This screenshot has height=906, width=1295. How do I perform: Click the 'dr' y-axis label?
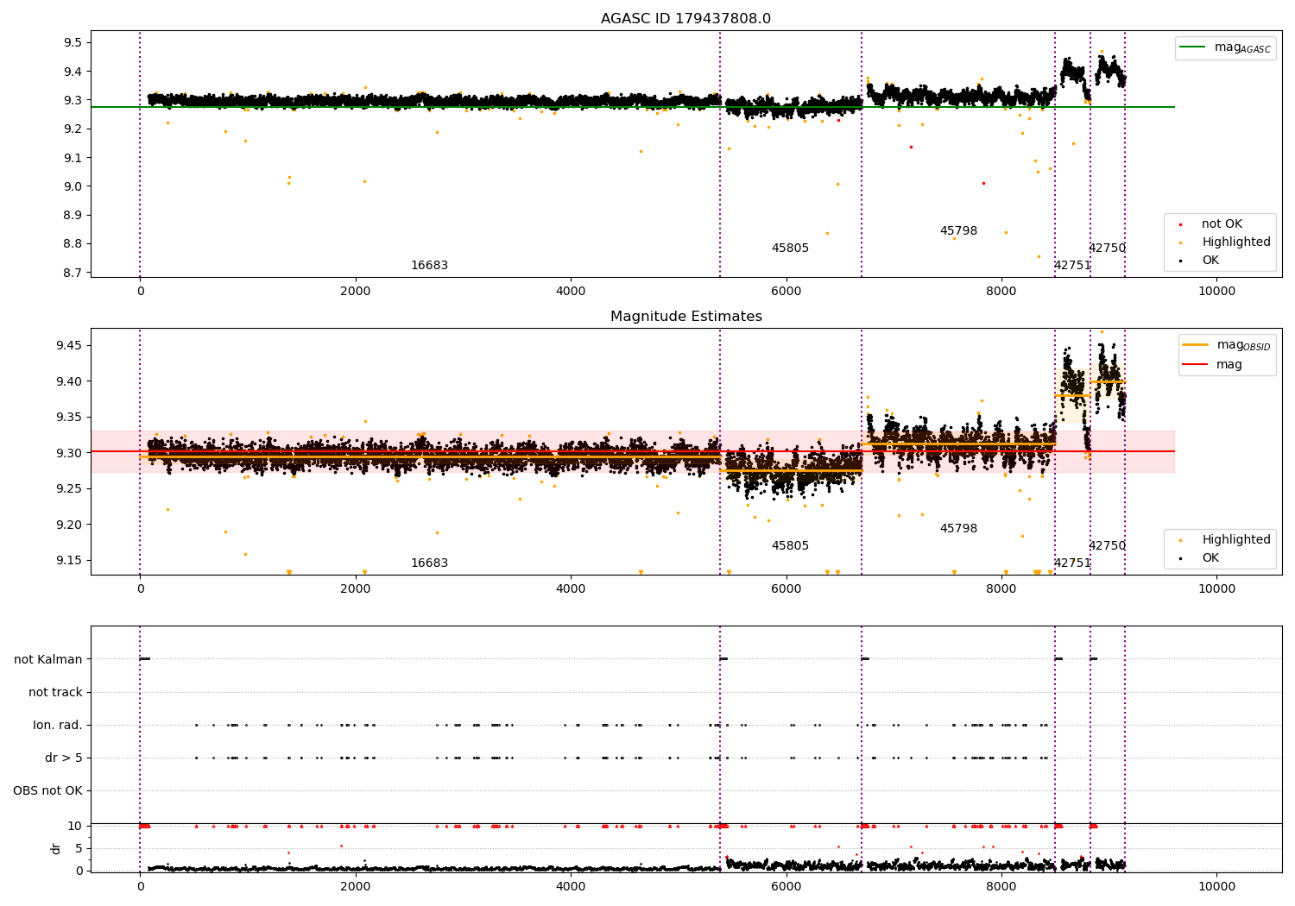point(56,848)
